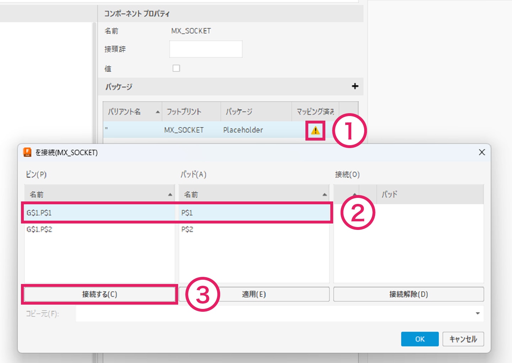This screenshot has height=363, width=512.
Task: Sort pin list by 名前 column arrow
Action: coord(170,195)
